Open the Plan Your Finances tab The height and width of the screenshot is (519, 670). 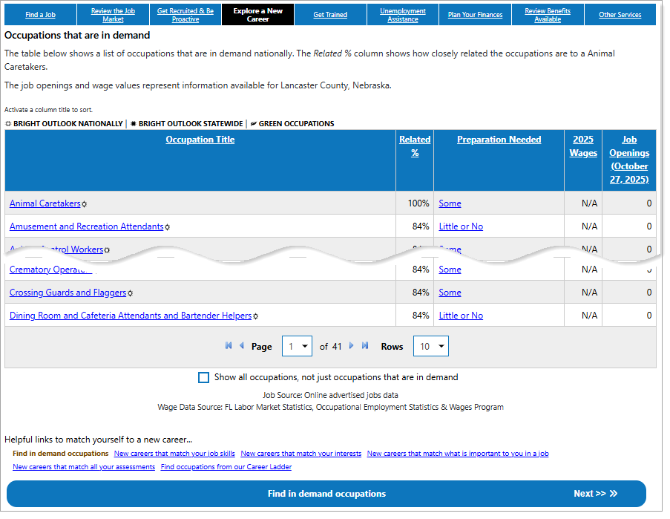[475, 15]
